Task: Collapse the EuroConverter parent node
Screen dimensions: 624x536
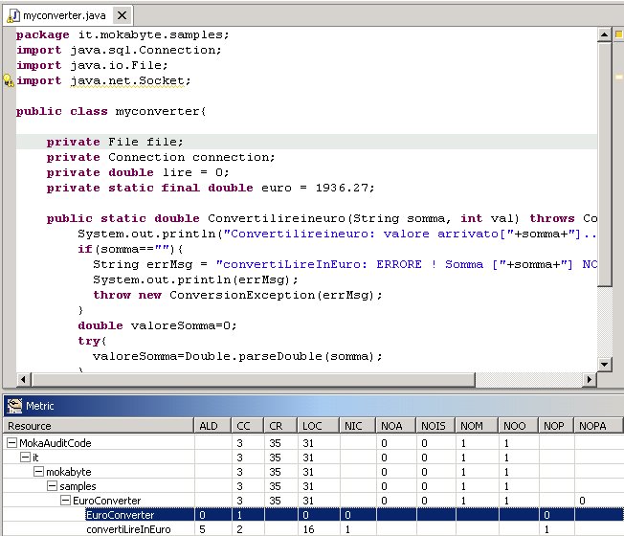Action: (65, 501)
